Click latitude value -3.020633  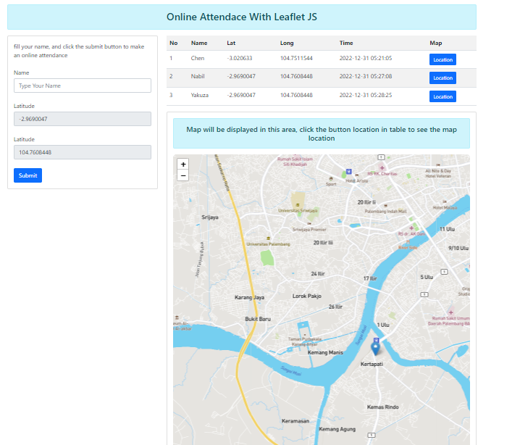[x=240, y=58]
